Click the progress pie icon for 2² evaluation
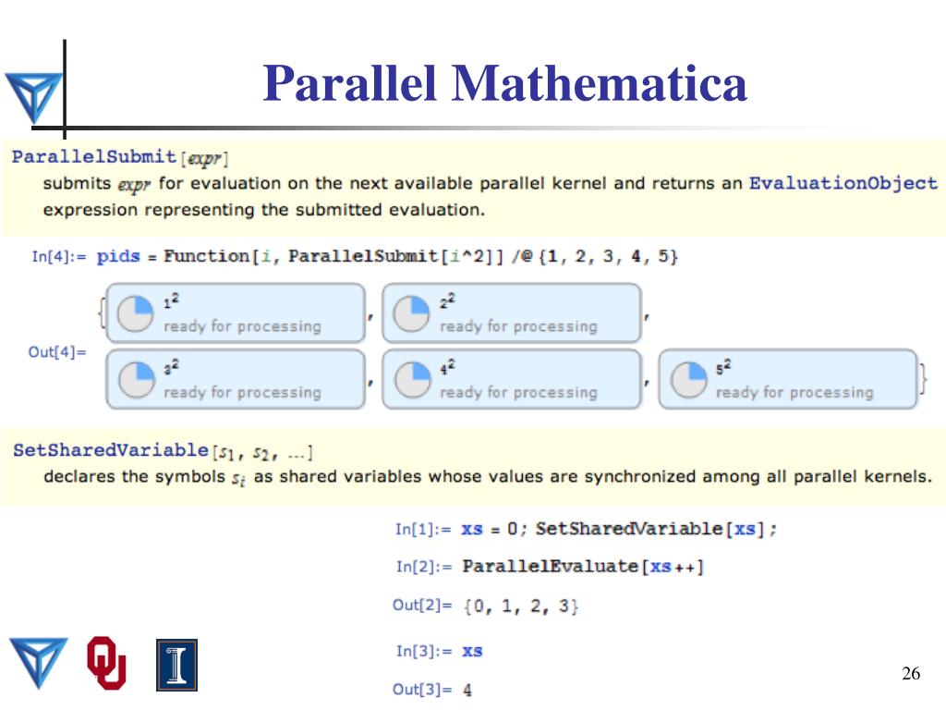The width and height of the screenshot is (946, 710). [x=411, y=314]
